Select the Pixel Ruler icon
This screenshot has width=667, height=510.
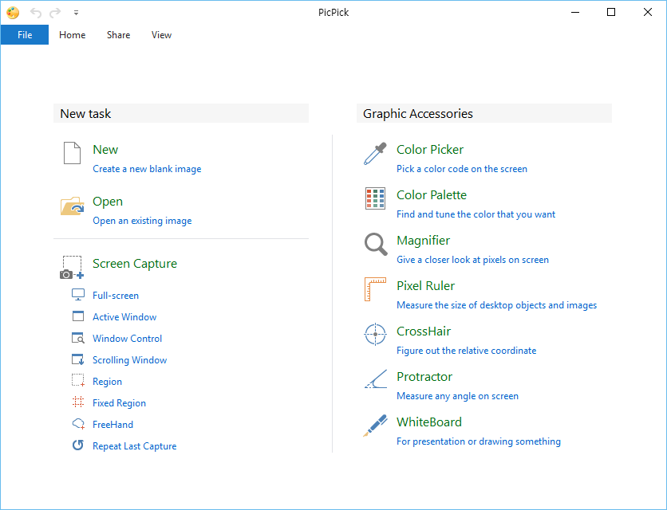375,290
